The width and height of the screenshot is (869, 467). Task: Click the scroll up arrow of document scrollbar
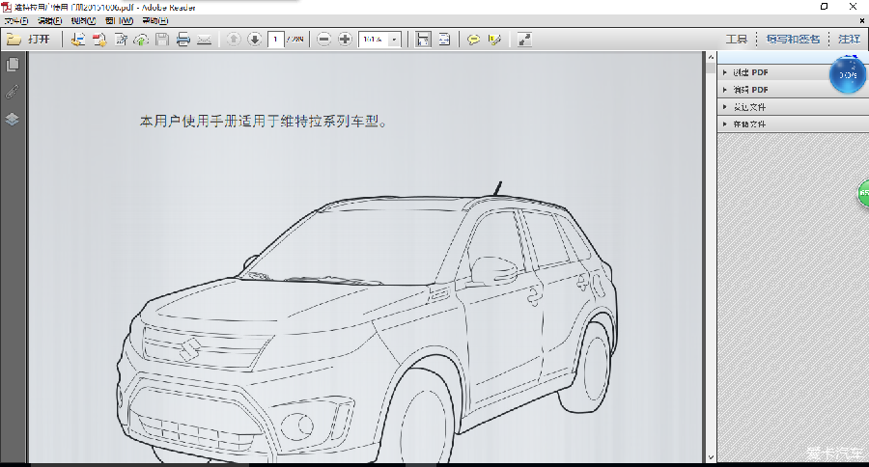tap(711, 57)
